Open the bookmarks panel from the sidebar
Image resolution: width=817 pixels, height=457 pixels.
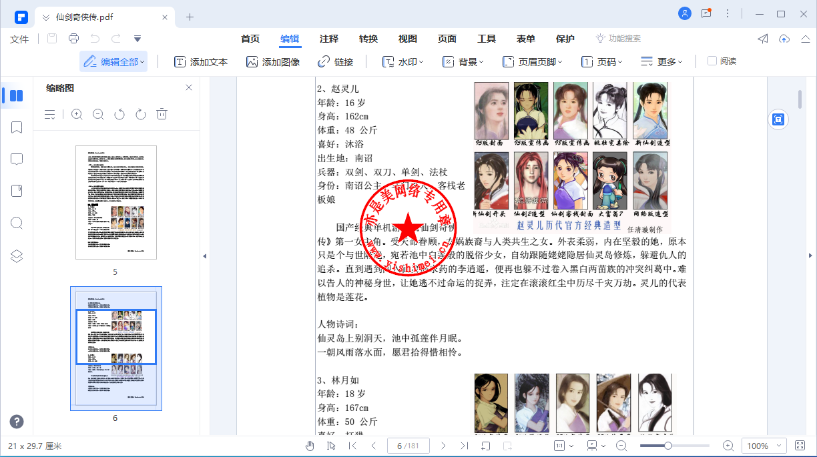17,127
